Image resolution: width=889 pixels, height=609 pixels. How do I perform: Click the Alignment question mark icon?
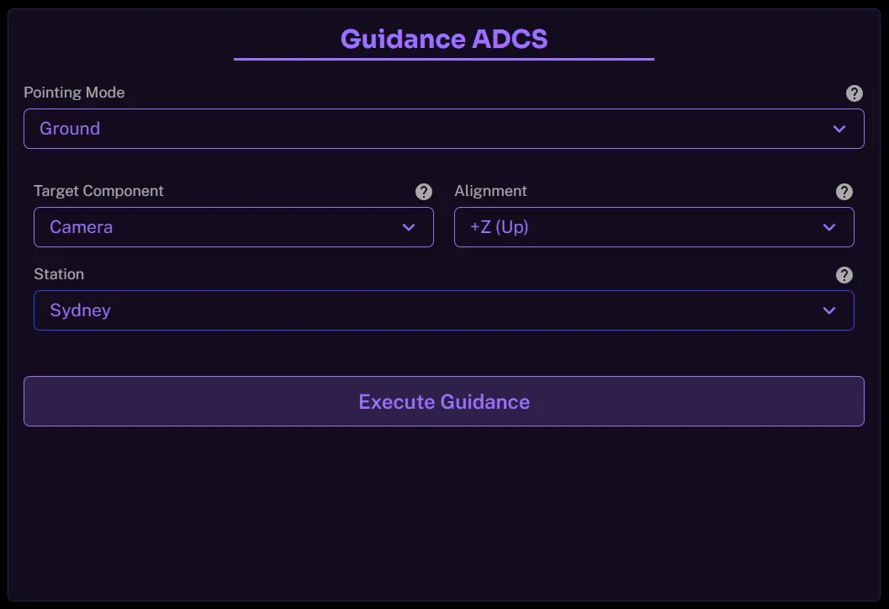[x=844, y=192]
